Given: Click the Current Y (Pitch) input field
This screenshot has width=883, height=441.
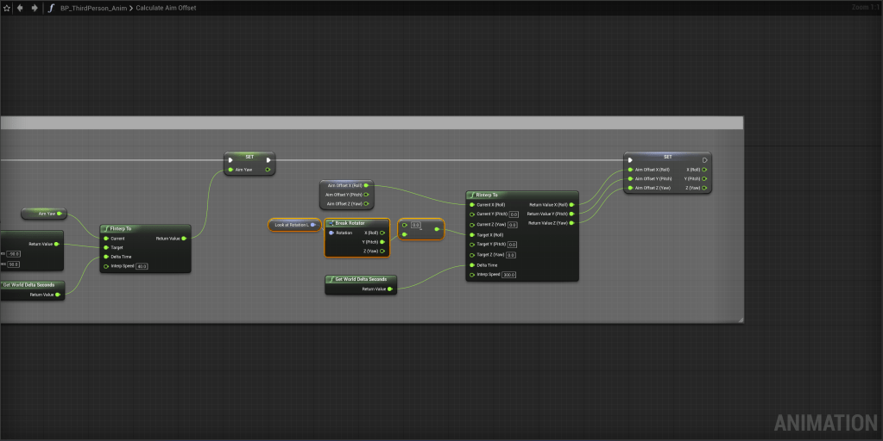Looking at the screenshot, I should point(513,214).
